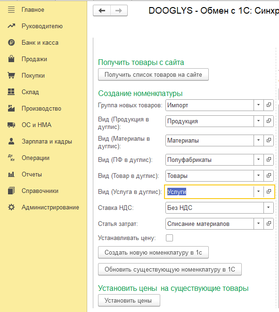This screenshot has height=312, width=279.
Task: Expand the Группа новых товаров dropdown
Action: [258, 105]
